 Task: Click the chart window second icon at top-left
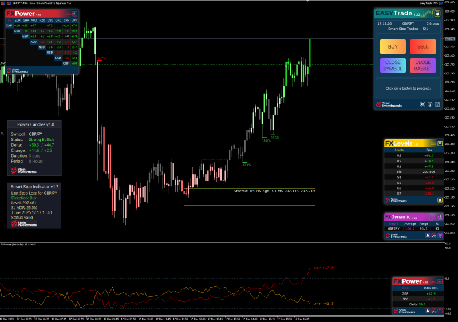coord(9,3)
